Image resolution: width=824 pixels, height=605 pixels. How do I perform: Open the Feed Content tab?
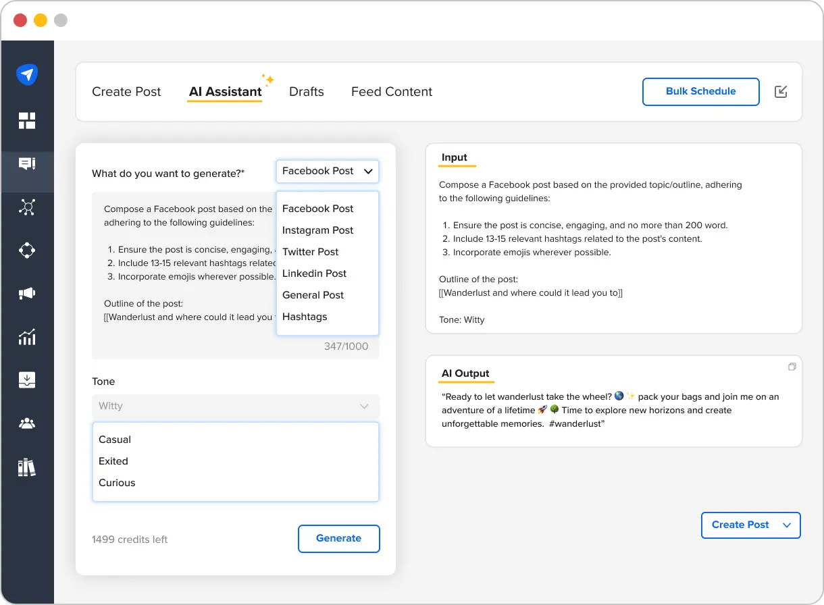[391, 91]
